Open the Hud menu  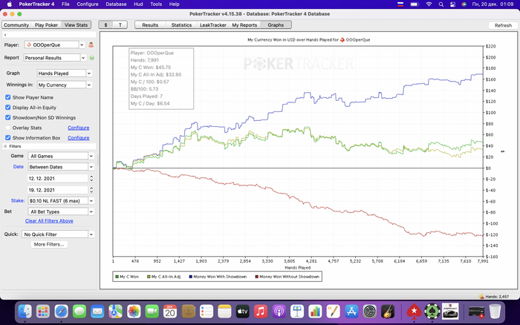138,4
